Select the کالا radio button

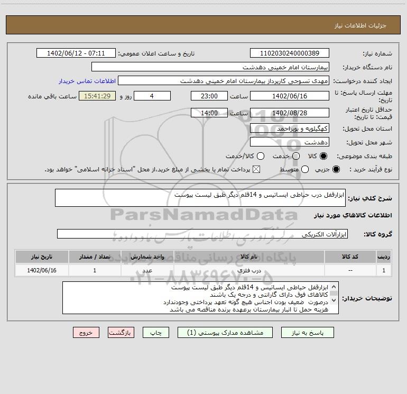click(323, 156)
